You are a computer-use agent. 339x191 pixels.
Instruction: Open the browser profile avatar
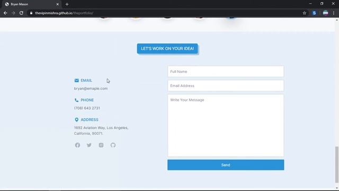coord(325,13)
